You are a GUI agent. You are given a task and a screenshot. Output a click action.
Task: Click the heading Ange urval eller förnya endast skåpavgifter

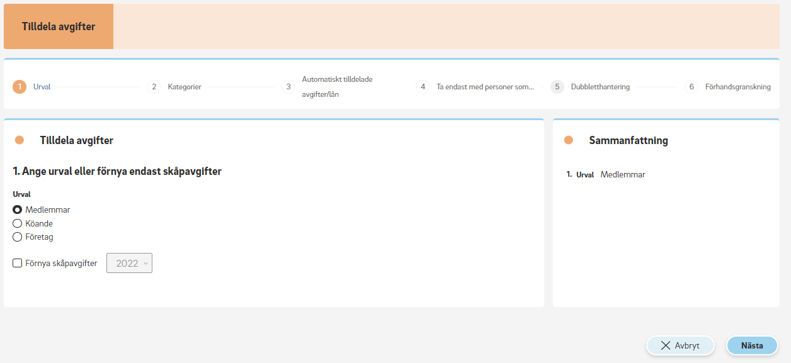coord(117,171)
